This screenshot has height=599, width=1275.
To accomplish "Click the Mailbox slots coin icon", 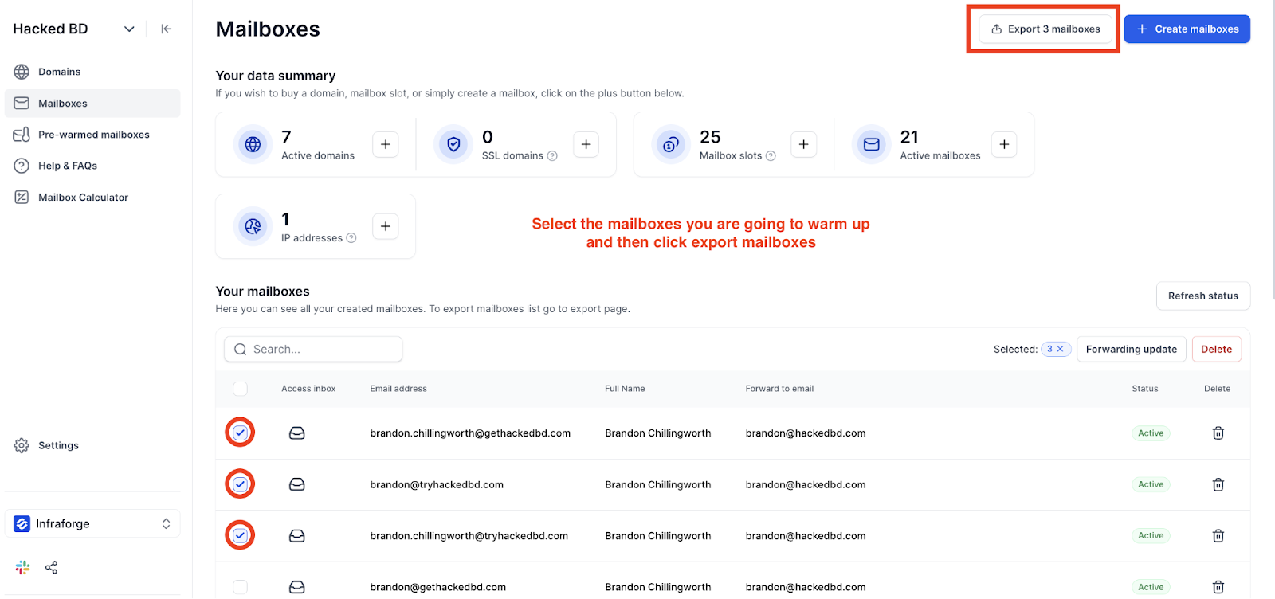I will coord(671,144).
